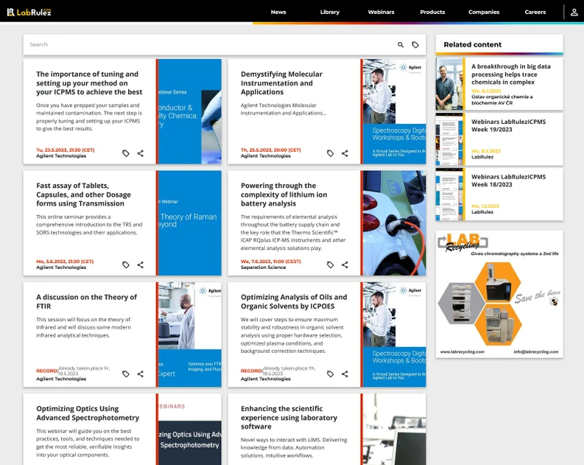Click 'Related content' heading
The width and height of the screenshot is (584, 465).
[472, 45]
